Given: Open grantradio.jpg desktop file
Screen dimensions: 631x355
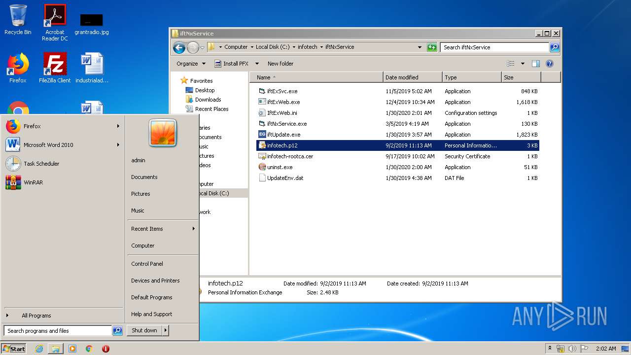Looking at the screenshot, I should [x=92, y=24].
